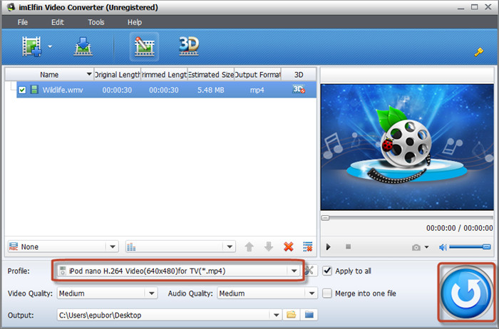Click the Add Video toolbar icon
Screen dimensions: 499x329
31,47
